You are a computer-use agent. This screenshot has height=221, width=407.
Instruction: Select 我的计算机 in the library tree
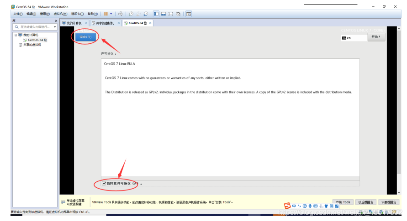point(31,35)
